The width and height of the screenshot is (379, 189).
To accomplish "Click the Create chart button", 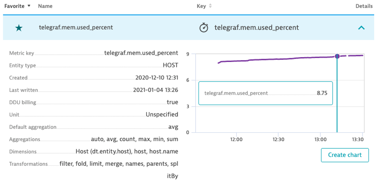I will tap(345, 155).
